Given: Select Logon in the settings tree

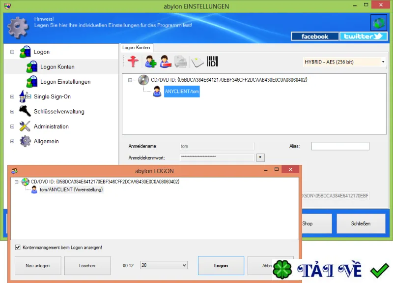Looking at the screenshot, I should click(x=42, y=52).
